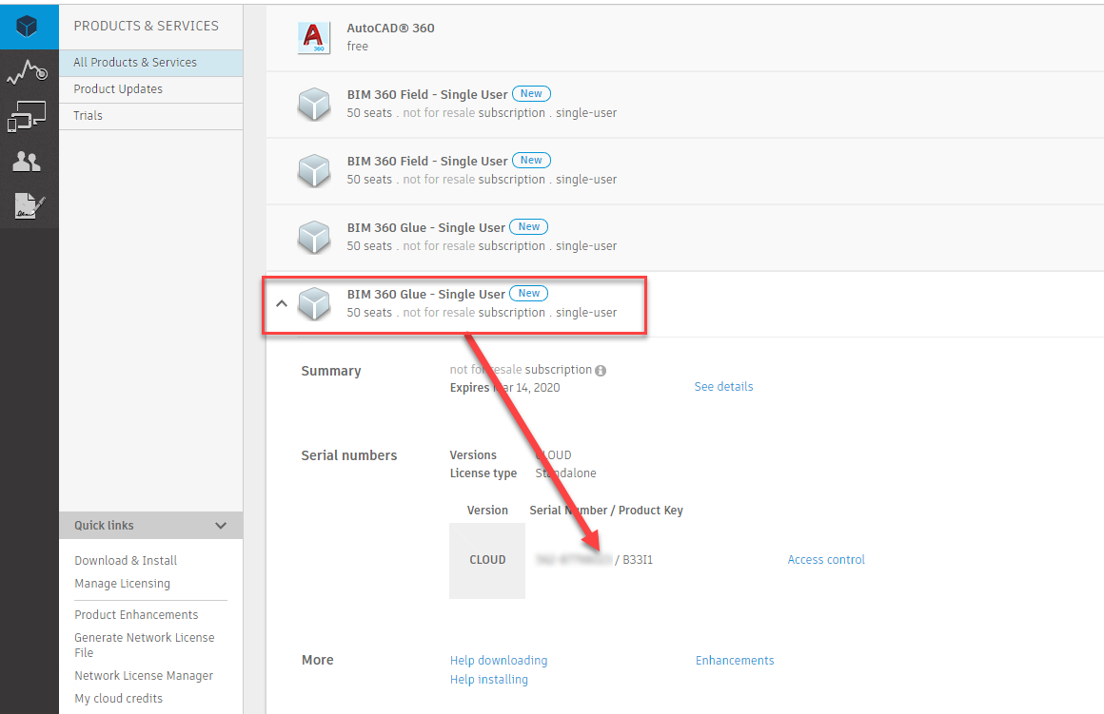This screenshot has height=714, width=1104.
Task: Click cube icon of first BIM 360 Field row
Action: click(x=314, y=105)
